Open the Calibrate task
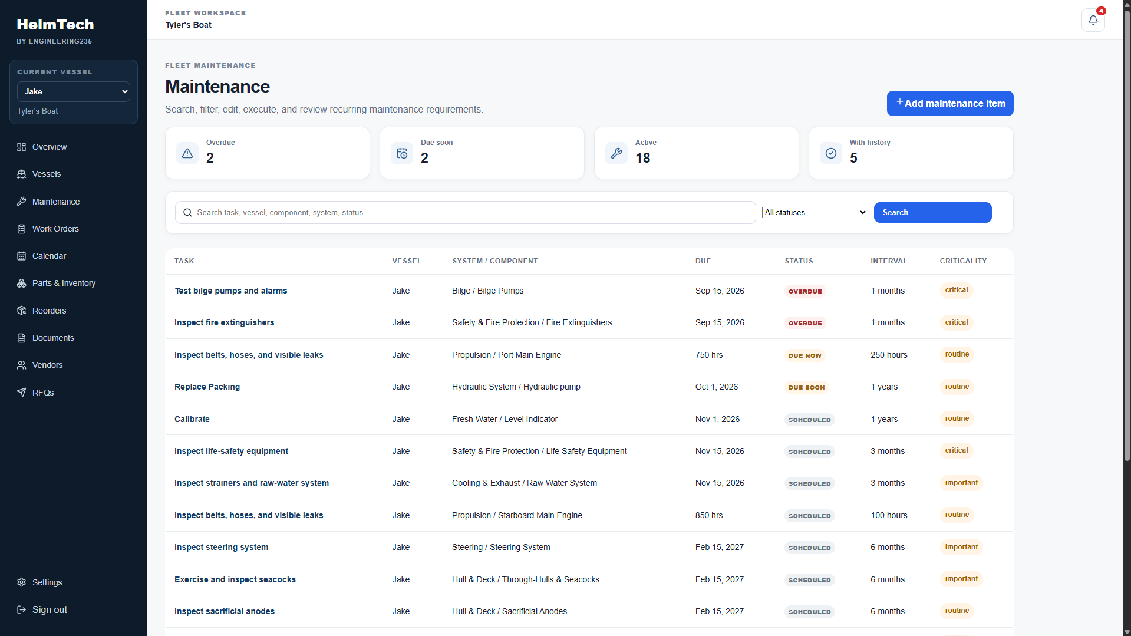1131x636 pixels. 192,419
